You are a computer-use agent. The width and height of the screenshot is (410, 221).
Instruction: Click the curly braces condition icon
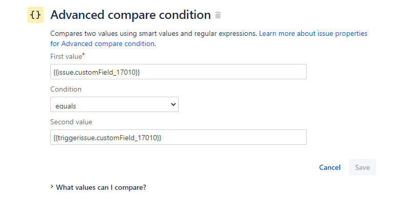[x=35, y=15]
